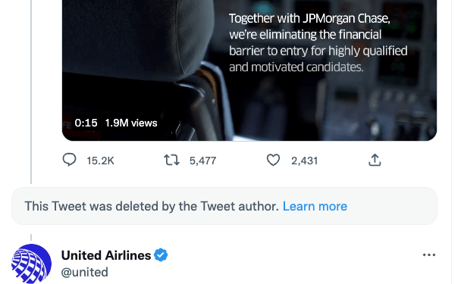
Task: Click the retweet arrows icon
Action: point(171,161)
